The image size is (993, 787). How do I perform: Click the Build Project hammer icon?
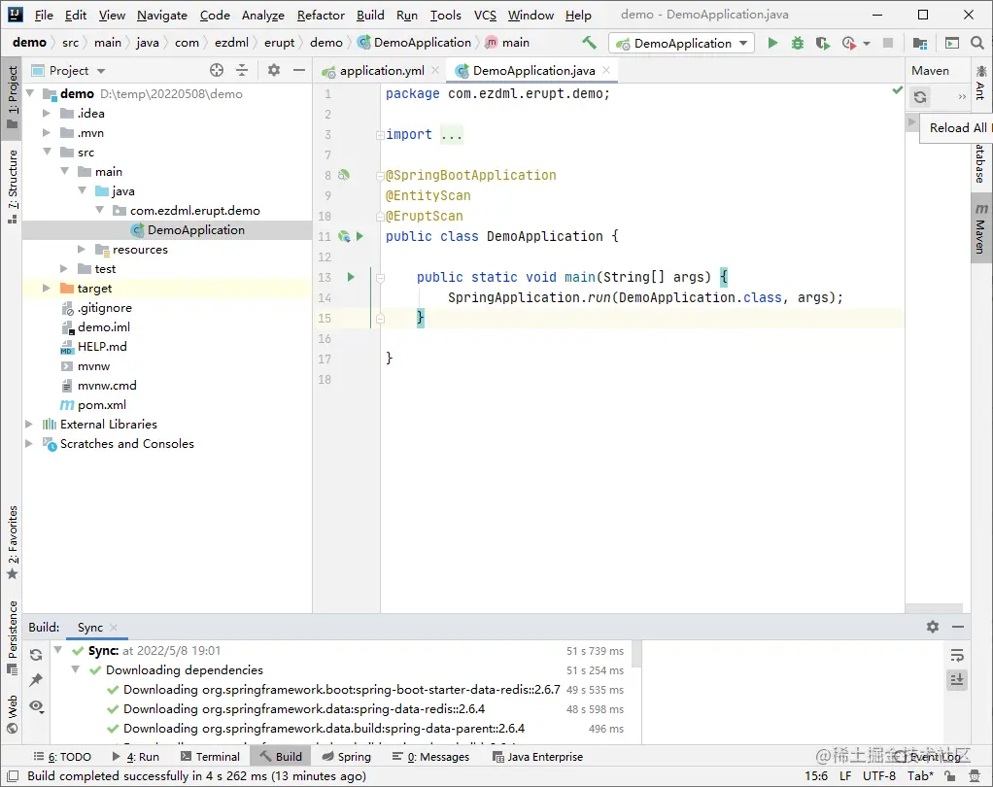(x=589, y=43)
